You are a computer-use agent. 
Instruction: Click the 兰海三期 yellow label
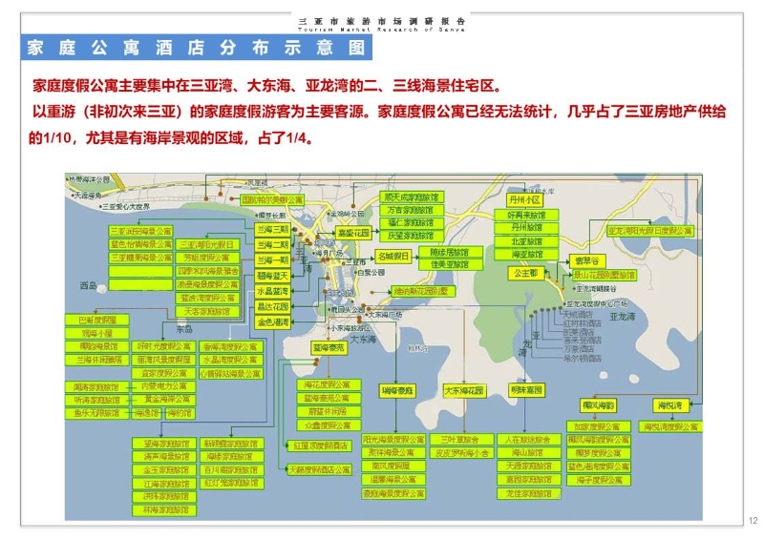tap(271, 230)
